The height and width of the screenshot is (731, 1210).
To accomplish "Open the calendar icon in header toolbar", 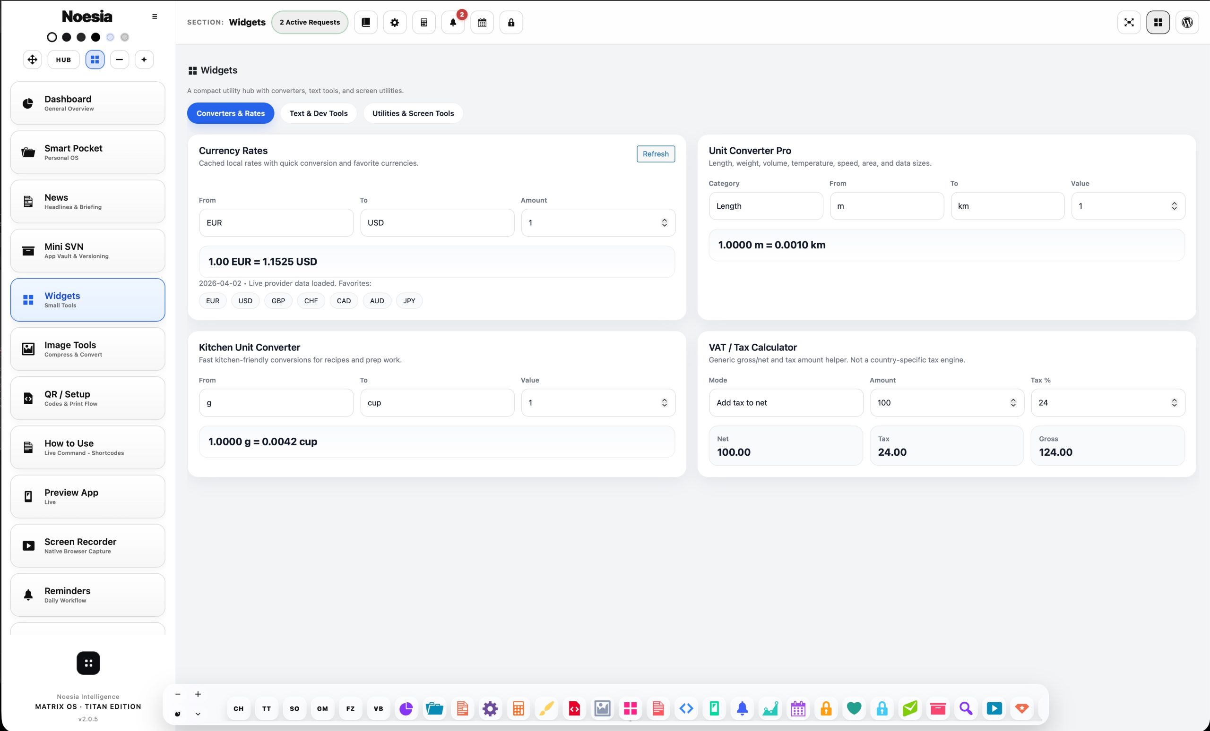I will [482, 23].
